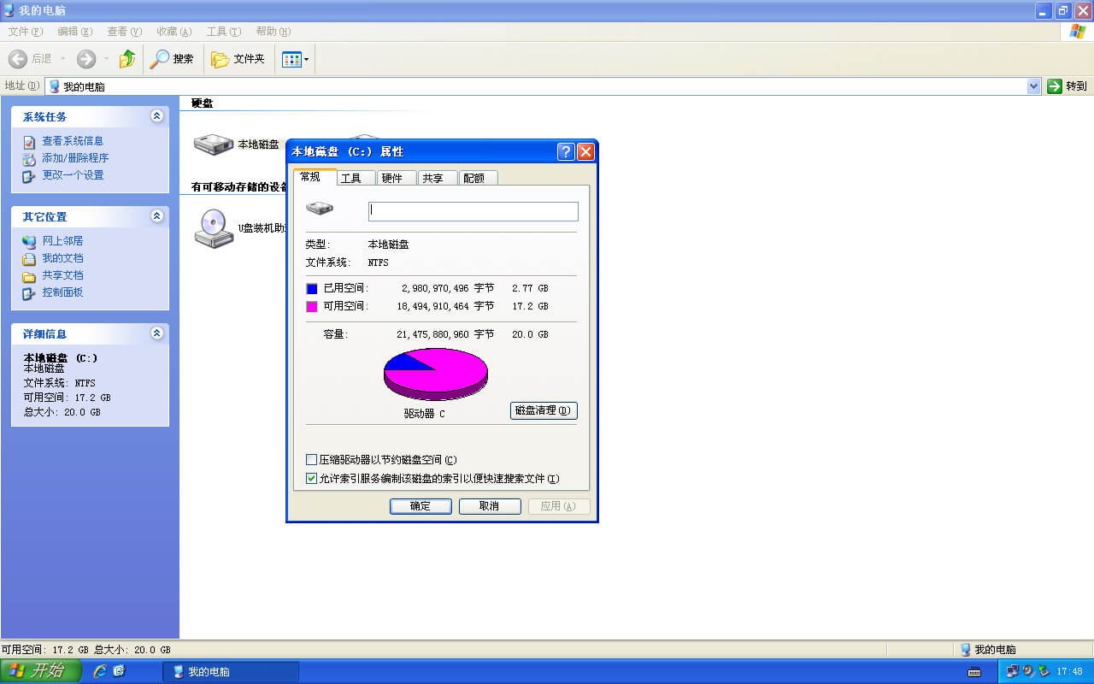Click the 转到 go arrow button
1094x684 pixels.
[x=1068, y=86]
